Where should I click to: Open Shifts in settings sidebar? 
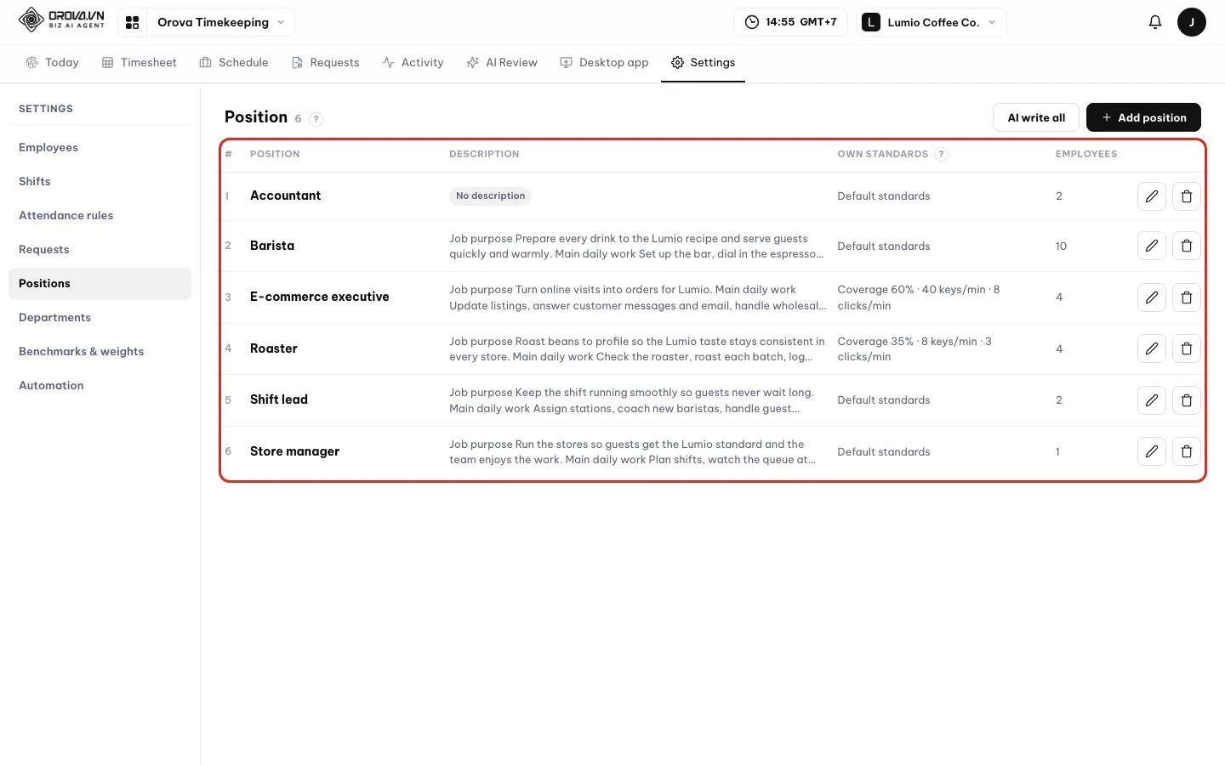[100, 182]
